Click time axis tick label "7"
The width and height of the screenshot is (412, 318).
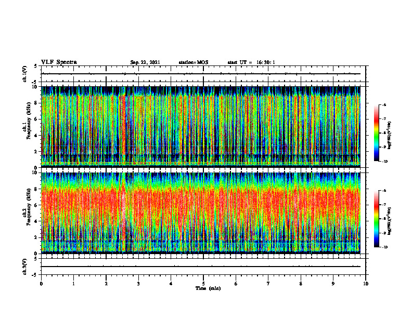(268, 284)
